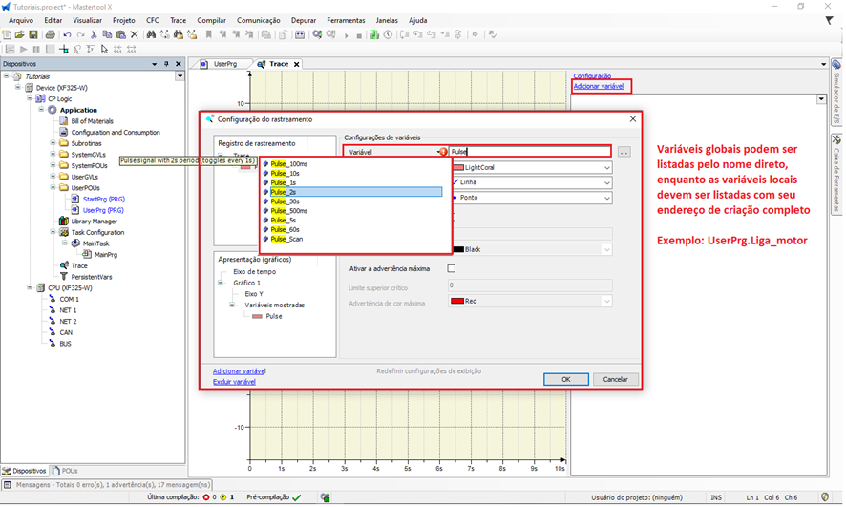Screen dimensions: 846x507
Task: Collapse the Task Configuration node
Action: [x=52, y=232]
